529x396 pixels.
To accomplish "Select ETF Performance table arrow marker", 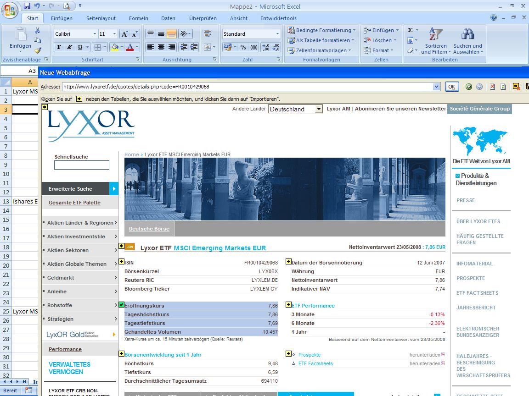I will coord(288,305).
